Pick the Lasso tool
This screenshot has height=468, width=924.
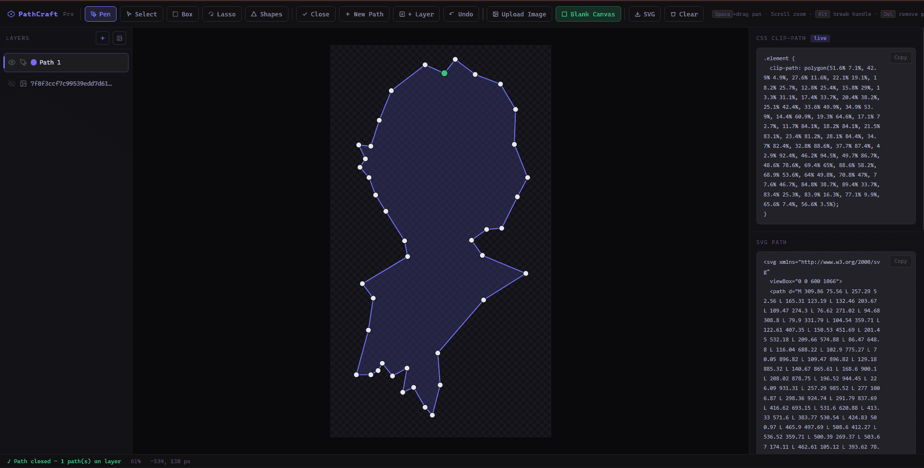222,14
